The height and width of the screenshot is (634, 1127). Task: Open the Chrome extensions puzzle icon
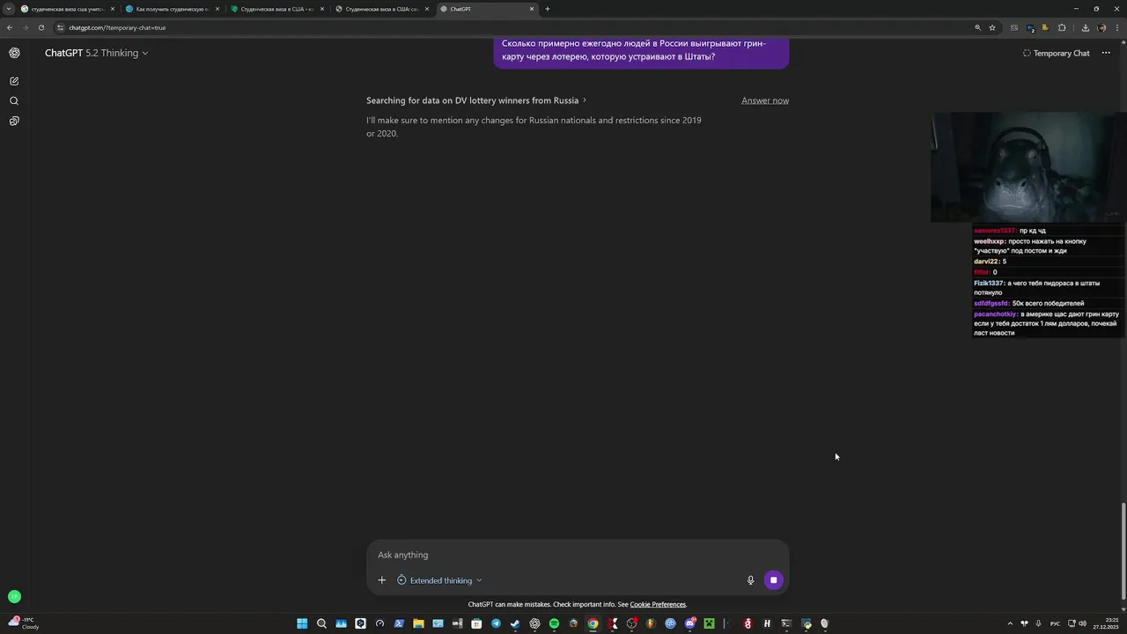click(1062, 27)
